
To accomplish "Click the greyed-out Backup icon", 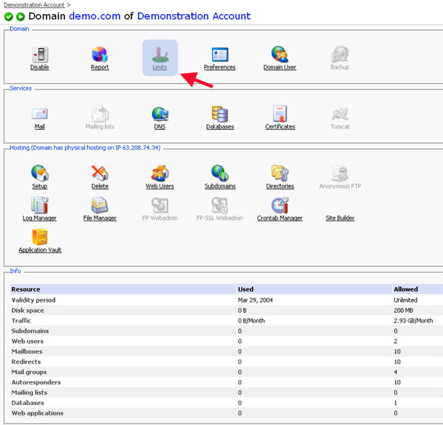I will tap(340, 54).
